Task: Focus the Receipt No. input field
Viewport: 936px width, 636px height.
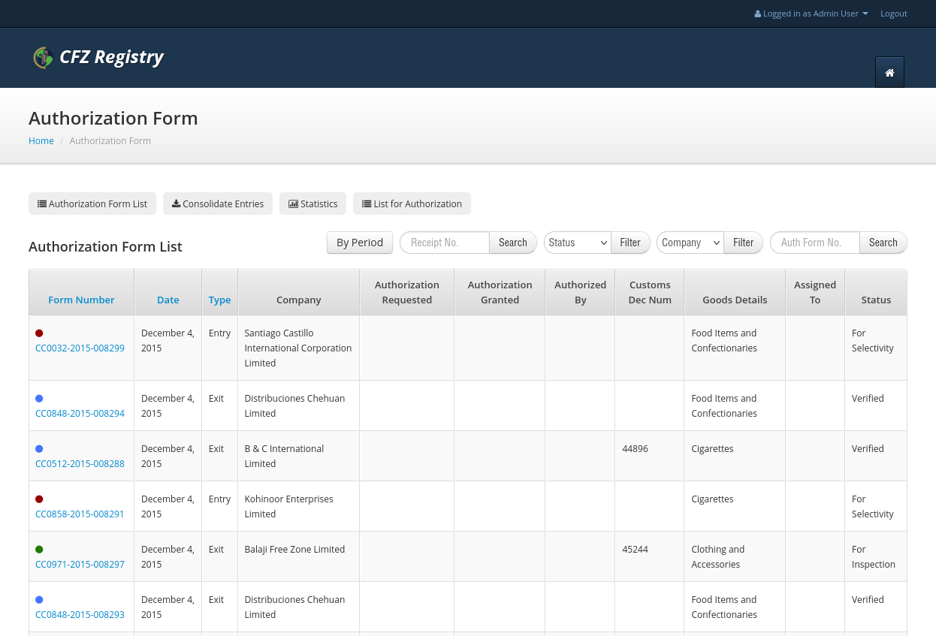Action: click(445, 243)
